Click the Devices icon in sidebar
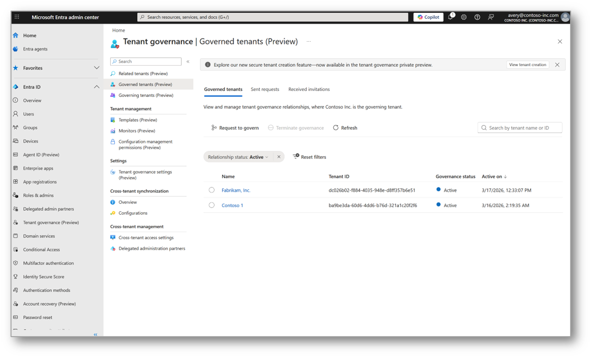 (15, 141)
